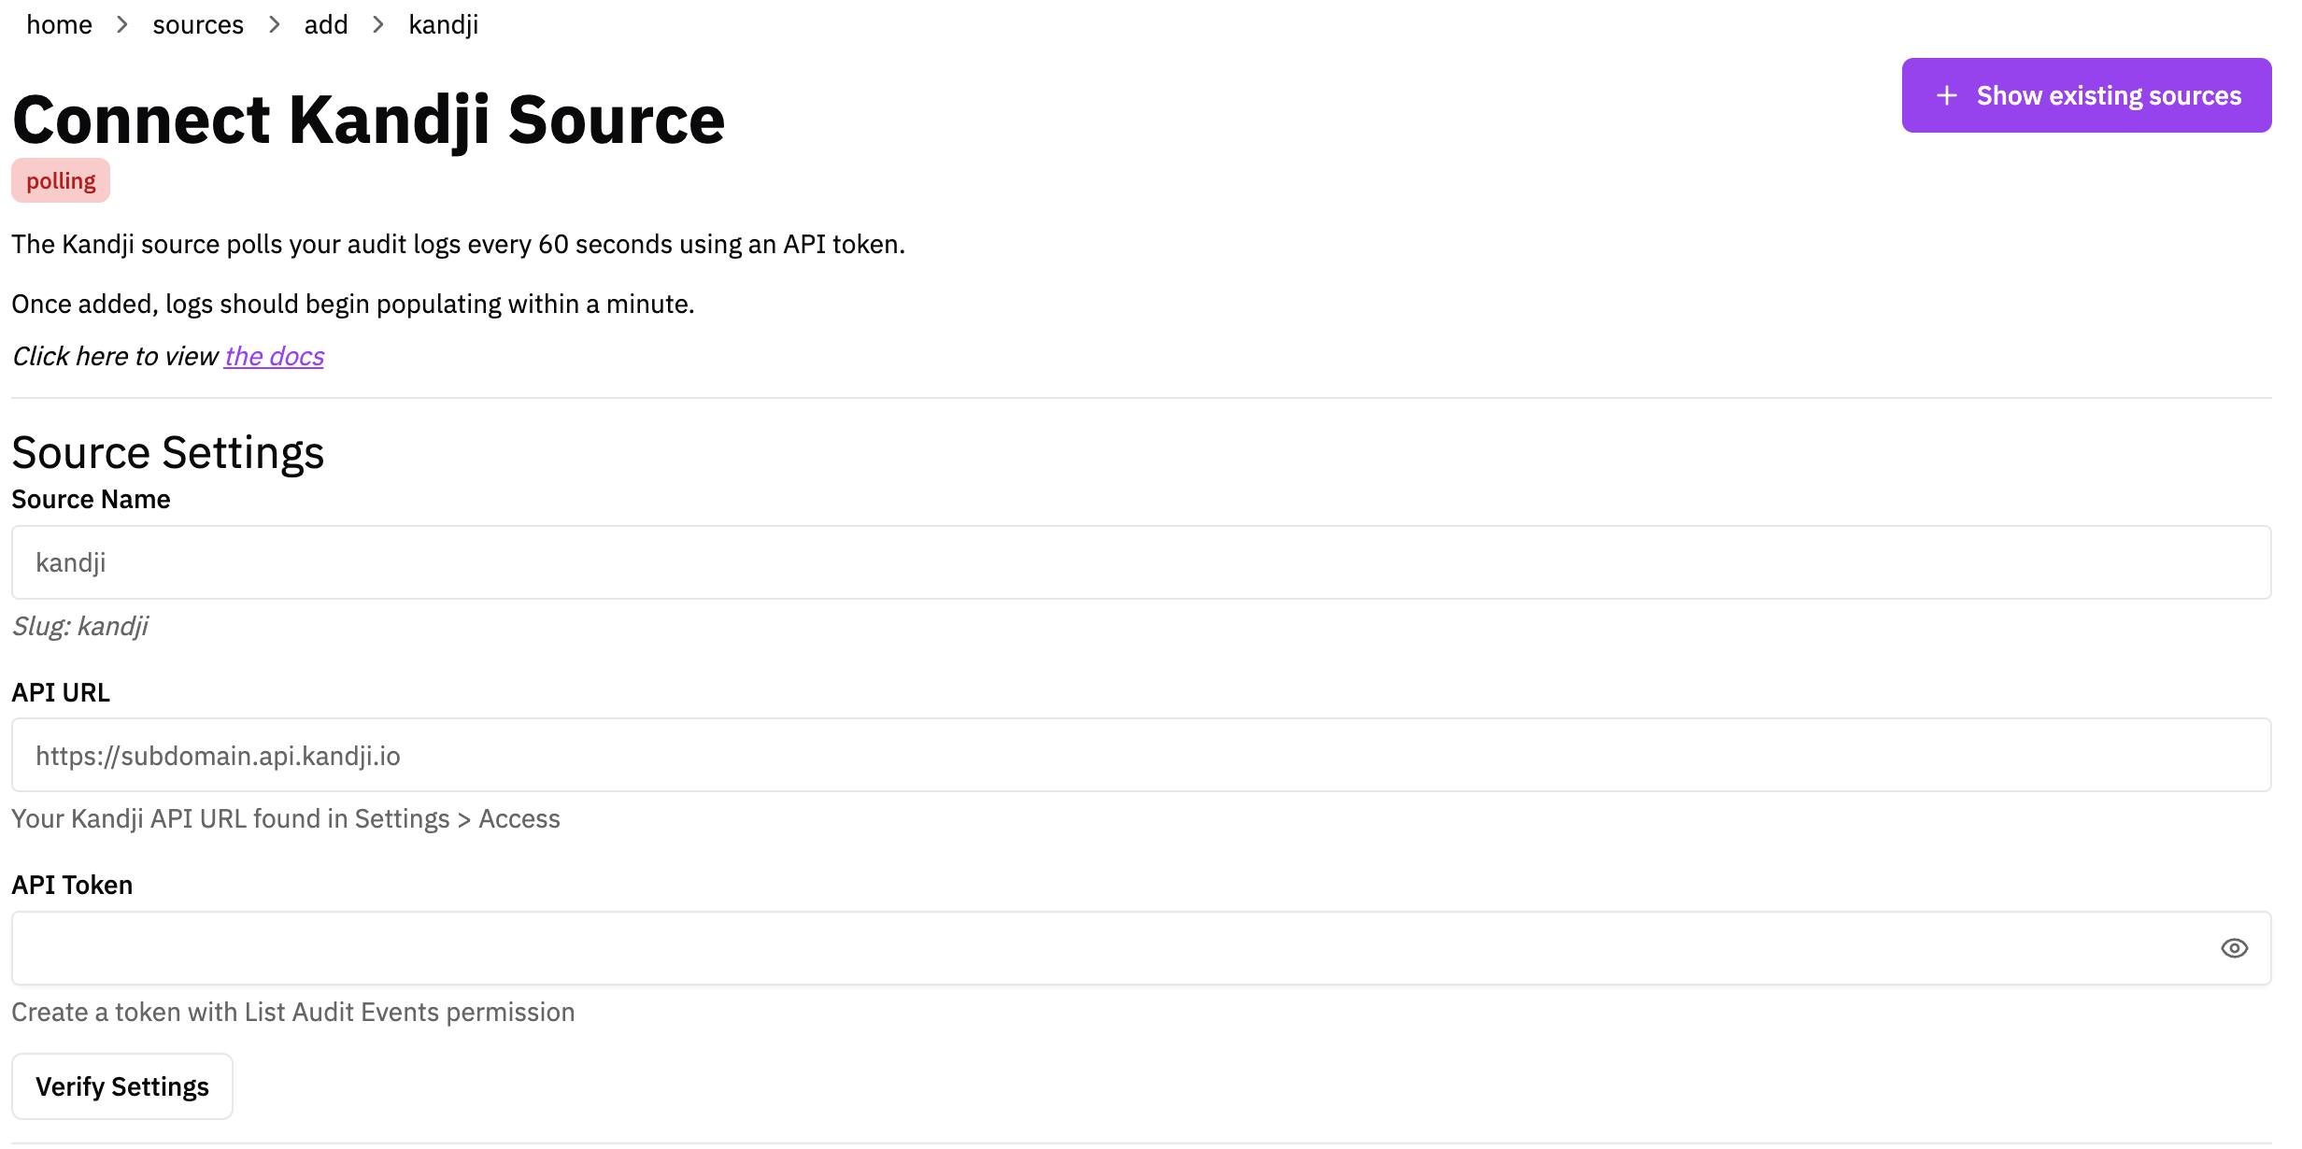
Task: Click the chevron separator after sources
Action: [274, 25]
